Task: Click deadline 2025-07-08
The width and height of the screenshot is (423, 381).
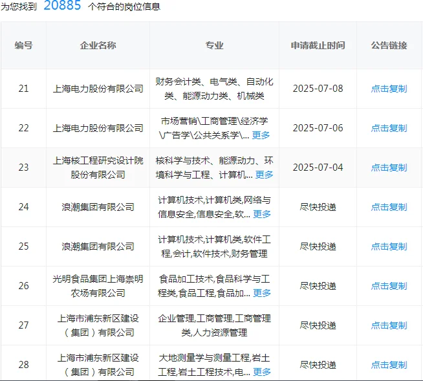Action: (x=318, y=89)
